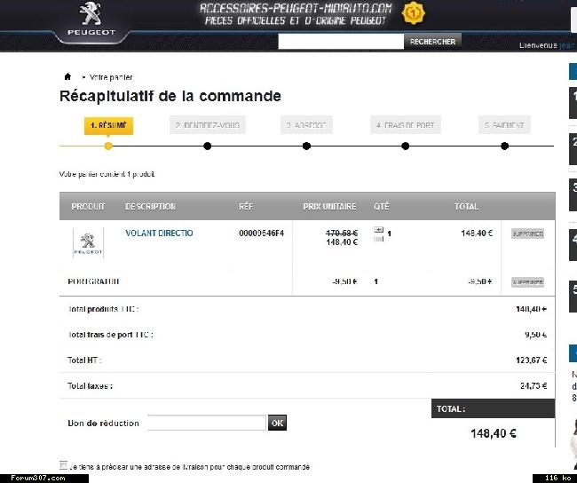Click the Bon de réduction input field

207,423
